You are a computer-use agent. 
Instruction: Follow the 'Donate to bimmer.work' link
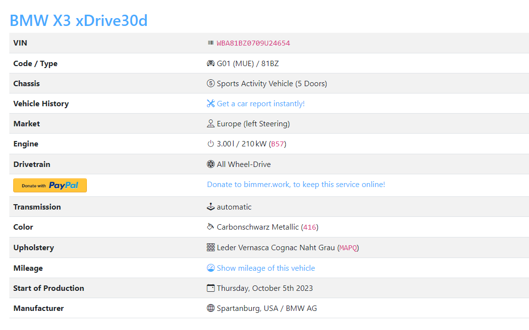296,185
